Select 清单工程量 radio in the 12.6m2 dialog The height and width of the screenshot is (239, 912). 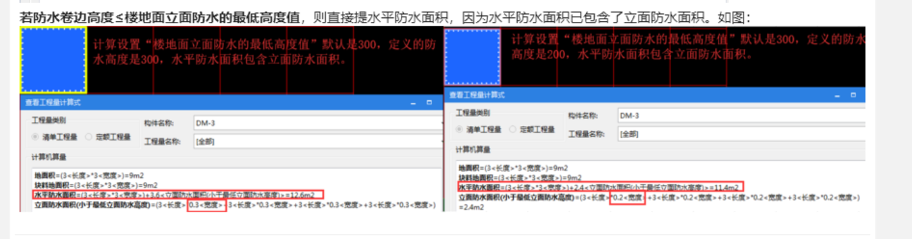pos(36,137)
